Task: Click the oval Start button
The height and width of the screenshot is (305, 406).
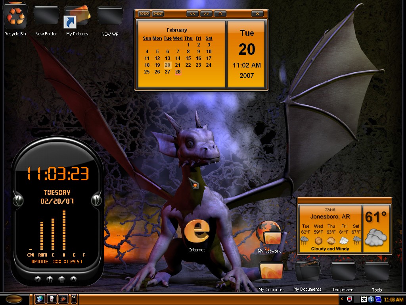Action: tap(14, 299)
